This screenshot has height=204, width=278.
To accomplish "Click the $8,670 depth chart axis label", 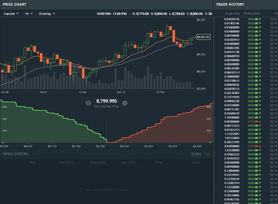I will pyautogui.click(x=28, y=146).
